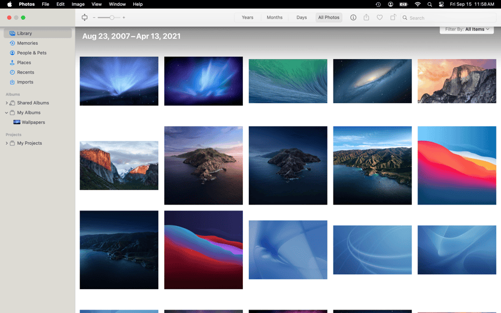Click the plus zoom-in thumbnail button
Screen dimensions: 501x313
(124, 17)
